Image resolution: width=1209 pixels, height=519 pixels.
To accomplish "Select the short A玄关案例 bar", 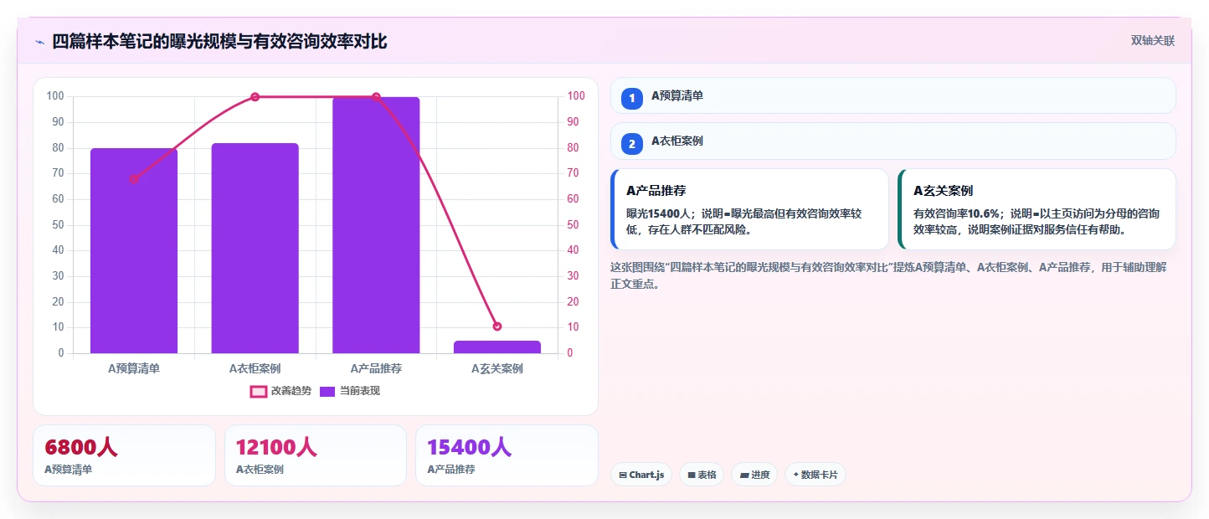I will point(497,347).
